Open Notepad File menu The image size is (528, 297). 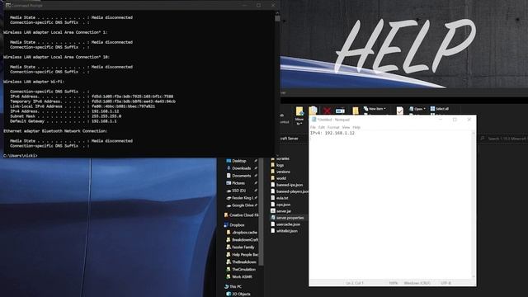coord(313,127)
